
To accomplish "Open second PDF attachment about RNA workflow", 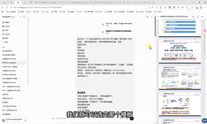I will [117, 32].
